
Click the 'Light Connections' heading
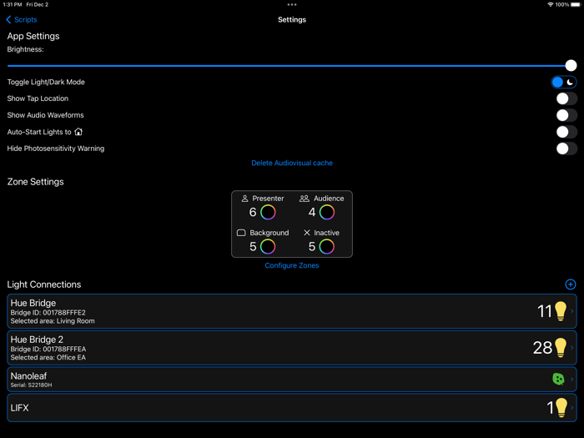(x=44, y=284)
